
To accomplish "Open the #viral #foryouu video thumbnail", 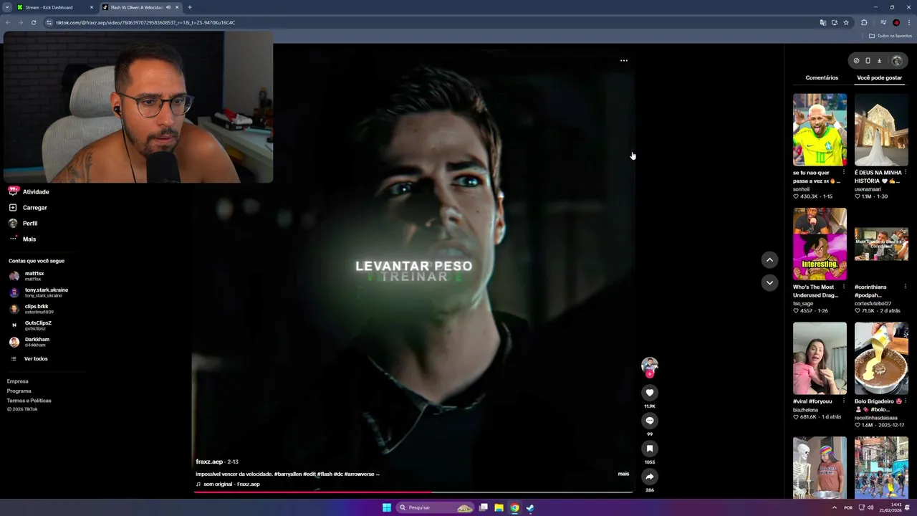I will coord(820,358).
